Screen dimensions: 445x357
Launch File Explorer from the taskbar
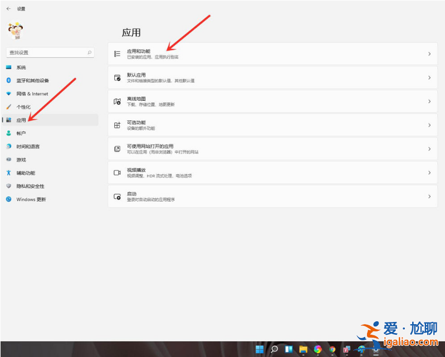(x=303, y=349)
